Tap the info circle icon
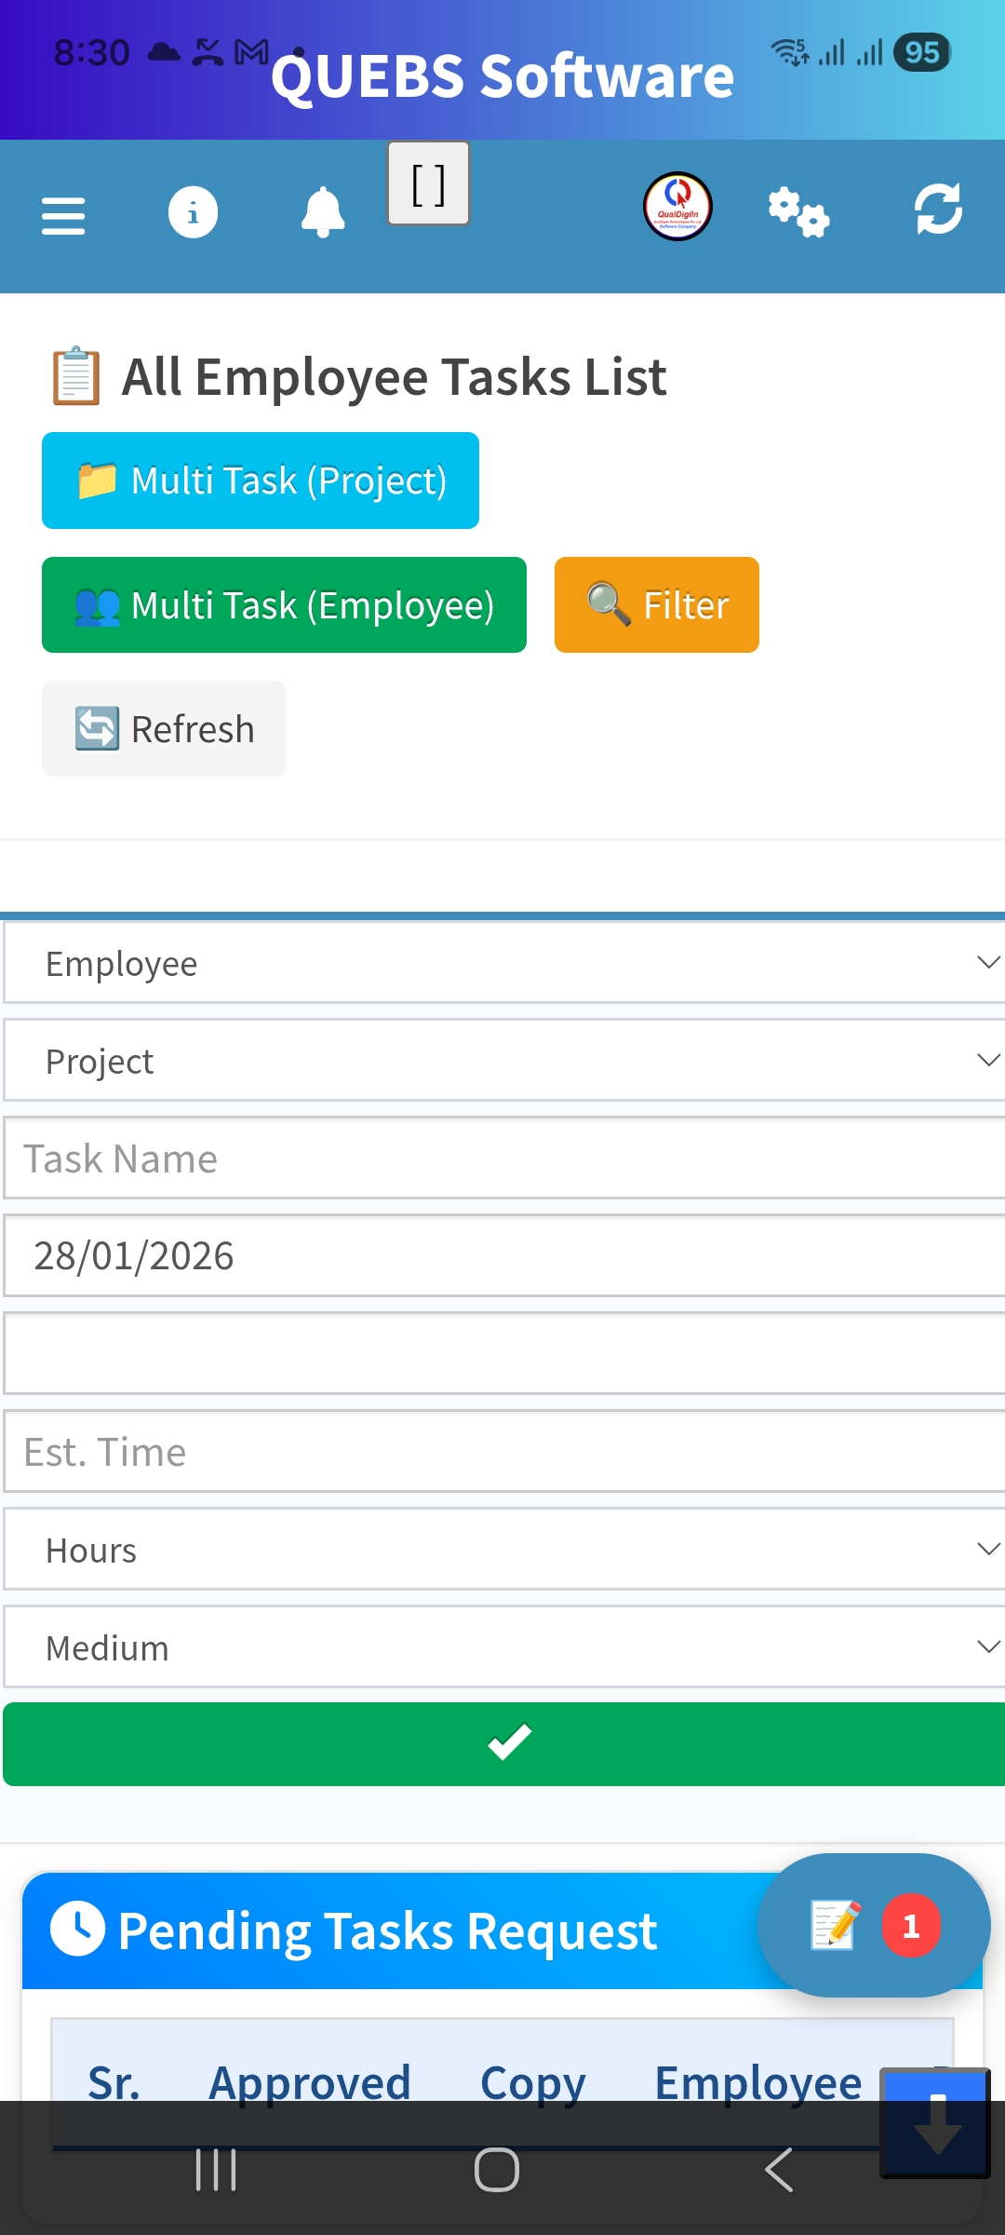This screenshot has height=2235, width=1005. [x=193, y=212]
